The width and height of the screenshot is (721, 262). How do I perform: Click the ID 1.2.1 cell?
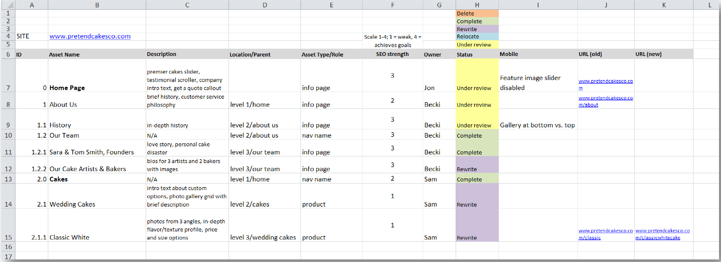tap(32, 148)
